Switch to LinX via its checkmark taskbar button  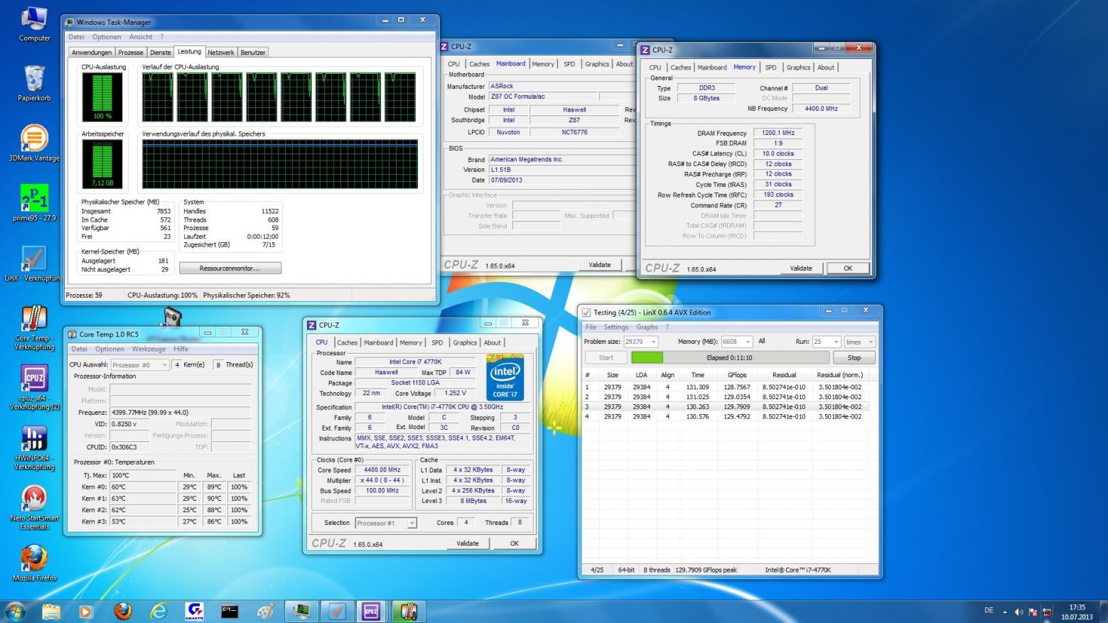point(337,611)
